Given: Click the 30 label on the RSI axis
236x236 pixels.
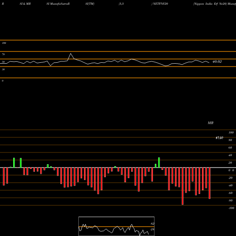Looking at the screenshot, I should coord(3,69).
